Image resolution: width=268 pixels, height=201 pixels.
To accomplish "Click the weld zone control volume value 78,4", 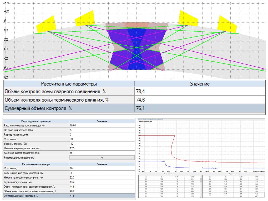I will pyautogui.click(x=199, y=92).
